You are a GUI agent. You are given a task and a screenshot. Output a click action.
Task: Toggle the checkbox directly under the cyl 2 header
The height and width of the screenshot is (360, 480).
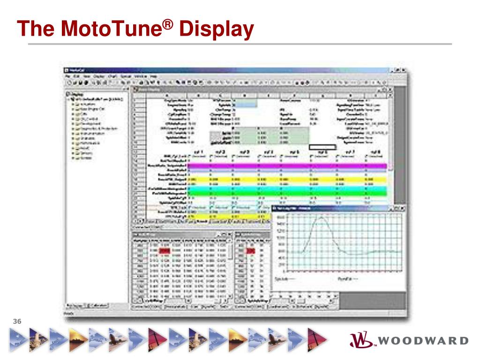click(x=211, y=156)
